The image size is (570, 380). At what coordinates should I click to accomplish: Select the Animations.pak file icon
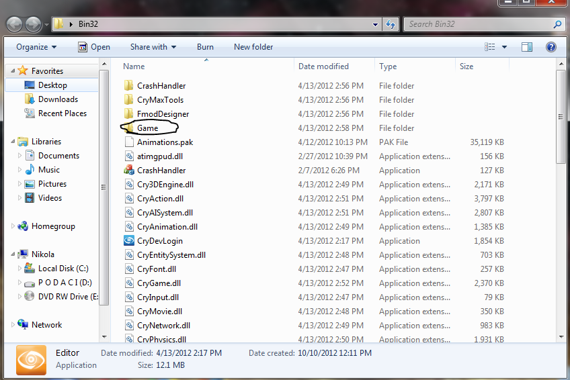pos(129,142)
